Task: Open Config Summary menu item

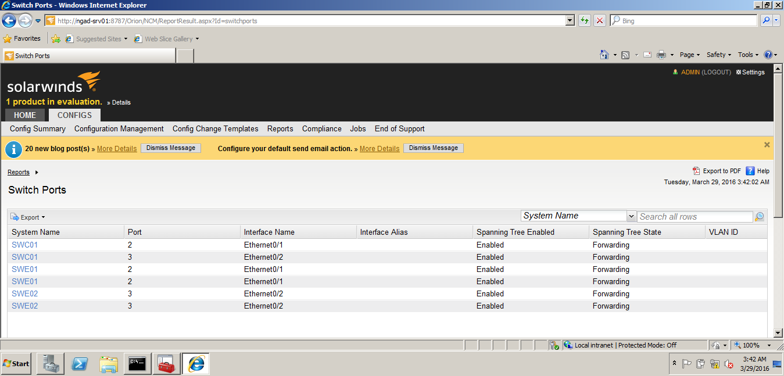Action: click(x=38, y=128)
